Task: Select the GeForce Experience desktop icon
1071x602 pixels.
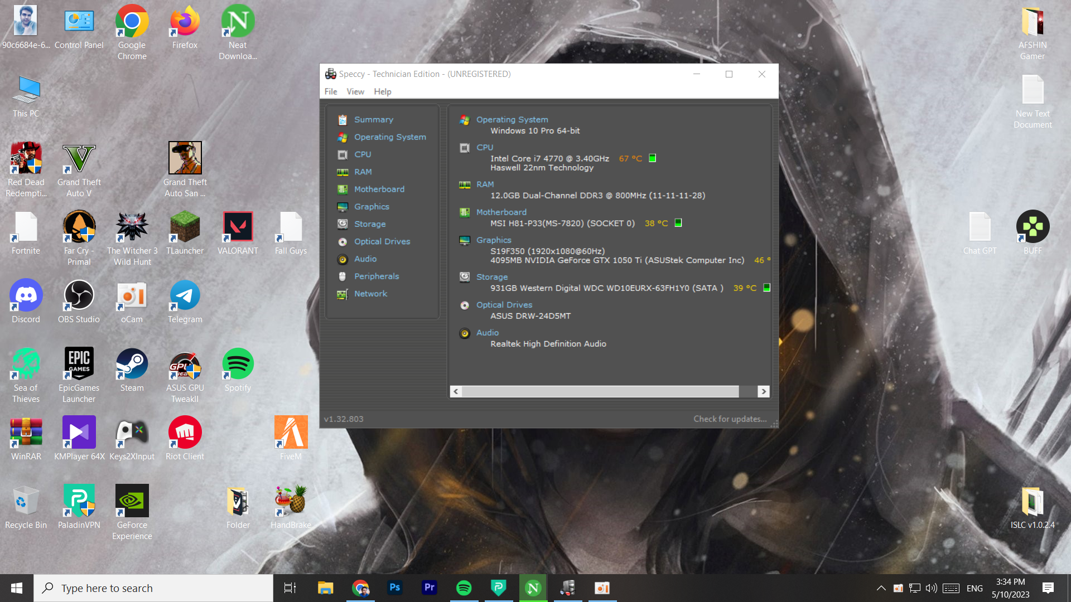Action: [x=132, y=512]
